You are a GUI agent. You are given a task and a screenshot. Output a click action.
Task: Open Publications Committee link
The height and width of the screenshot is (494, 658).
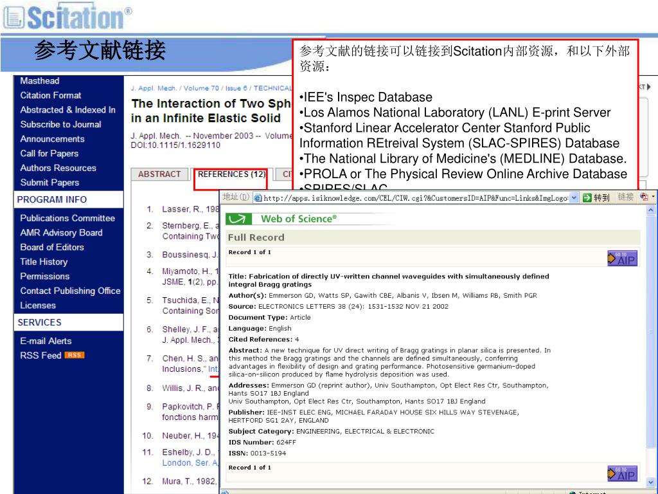(67, 218)
